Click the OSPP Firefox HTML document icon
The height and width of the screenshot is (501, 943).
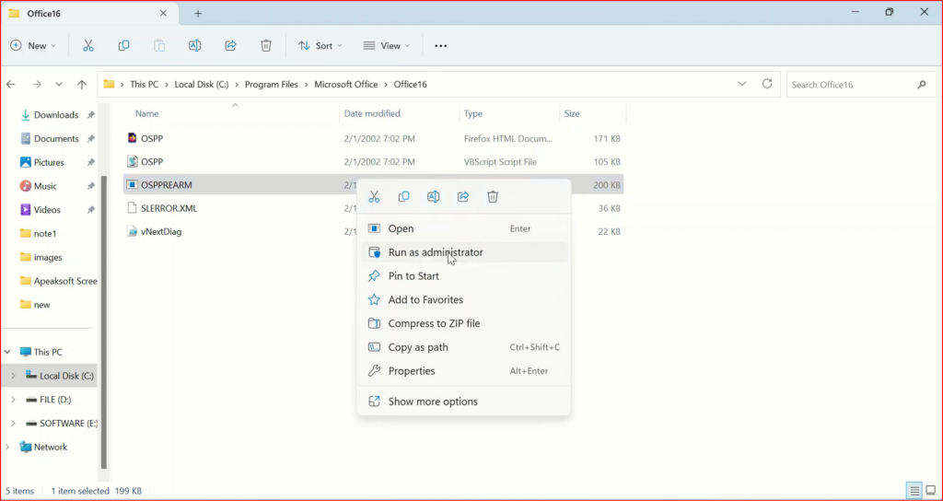[133, 138]
